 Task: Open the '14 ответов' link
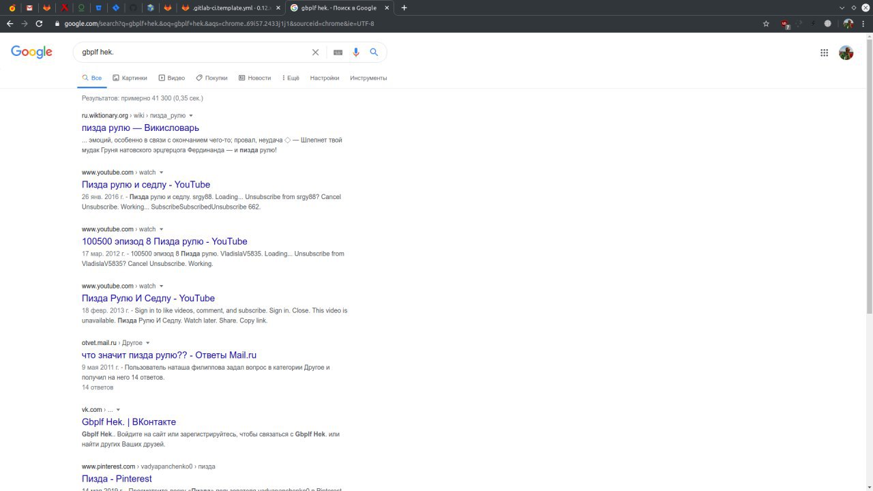pyautogui.click(x=98, y=387)
